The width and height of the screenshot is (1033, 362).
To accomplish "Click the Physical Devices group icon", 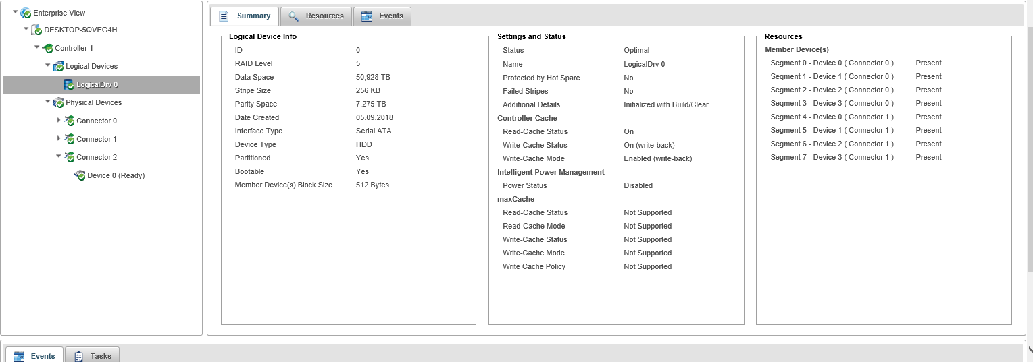I will coord(58,102).
